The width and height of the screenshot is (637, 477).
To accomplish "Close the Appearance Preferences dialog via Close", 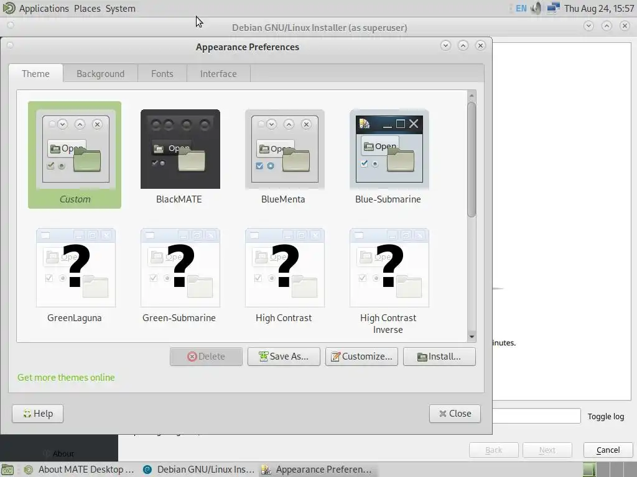I will [x=455, y=413].
